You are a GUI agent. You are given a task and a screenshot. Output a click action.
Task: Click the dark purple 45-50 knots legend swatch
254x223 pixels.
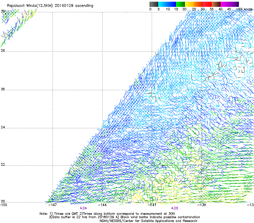coord(234,4)
